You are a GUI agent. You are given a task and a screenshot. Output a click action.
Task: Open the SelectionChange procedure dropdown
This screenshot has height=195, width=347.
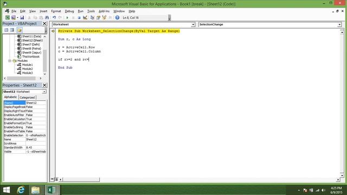point(339,24)
